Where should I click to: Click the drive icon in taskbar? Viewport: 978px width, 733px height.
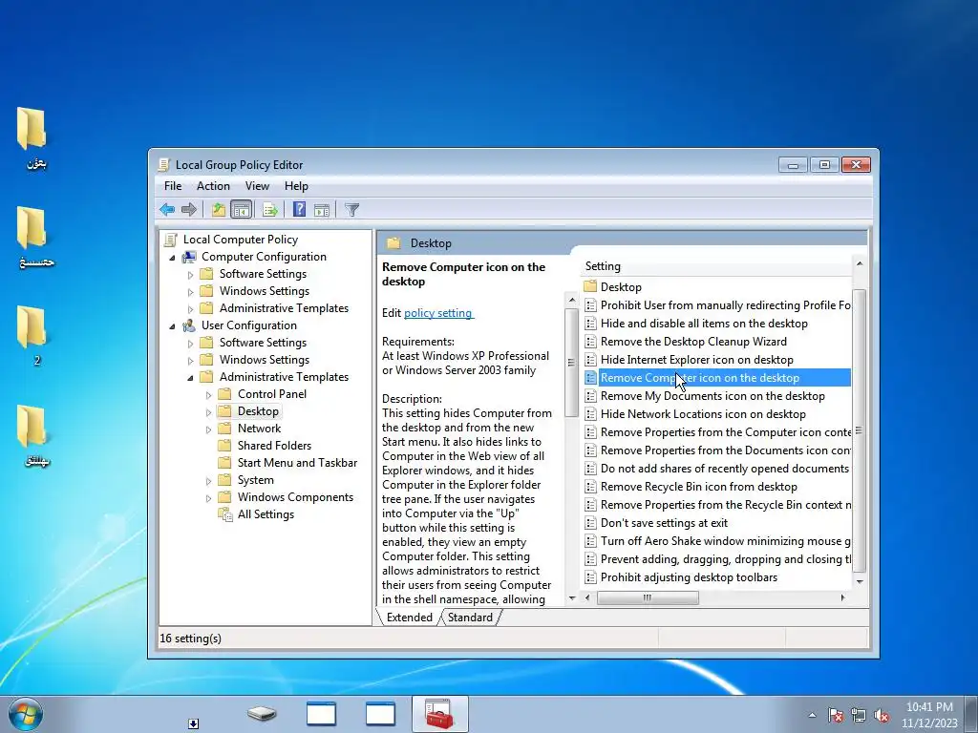click(262, 714)
